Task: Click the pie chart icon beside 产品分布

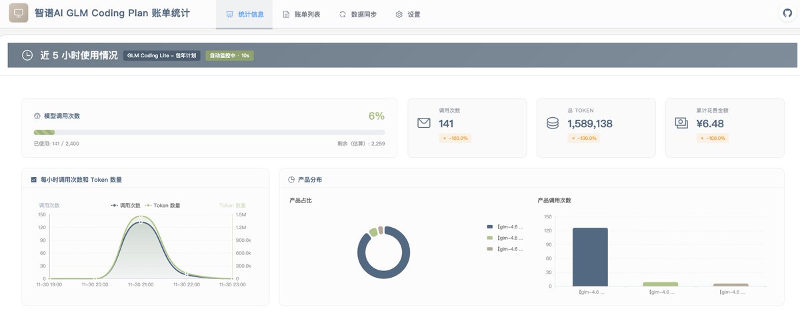Action: (x=291, y=180)
